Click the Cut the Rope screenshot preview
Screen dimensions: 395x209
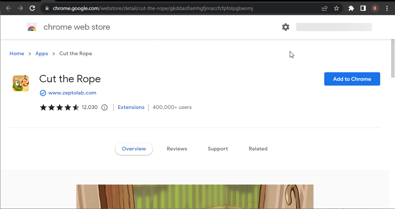(x=195, y=197)
